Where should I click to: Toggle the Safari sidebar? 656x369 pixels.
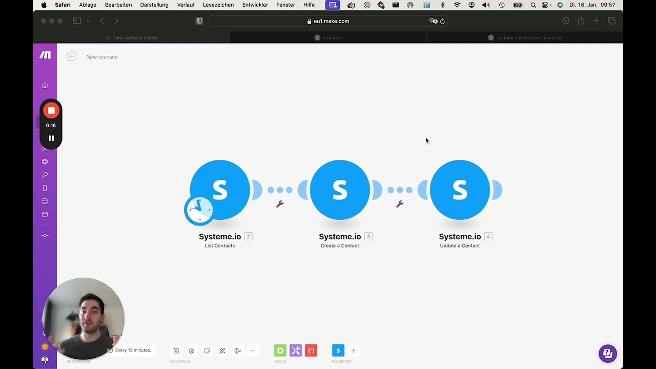(77, 21)
